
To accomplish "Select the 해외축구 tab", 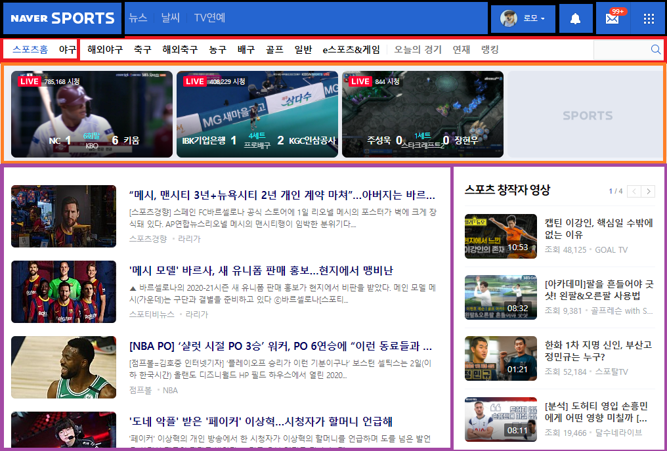I will (x=180, y=50).
